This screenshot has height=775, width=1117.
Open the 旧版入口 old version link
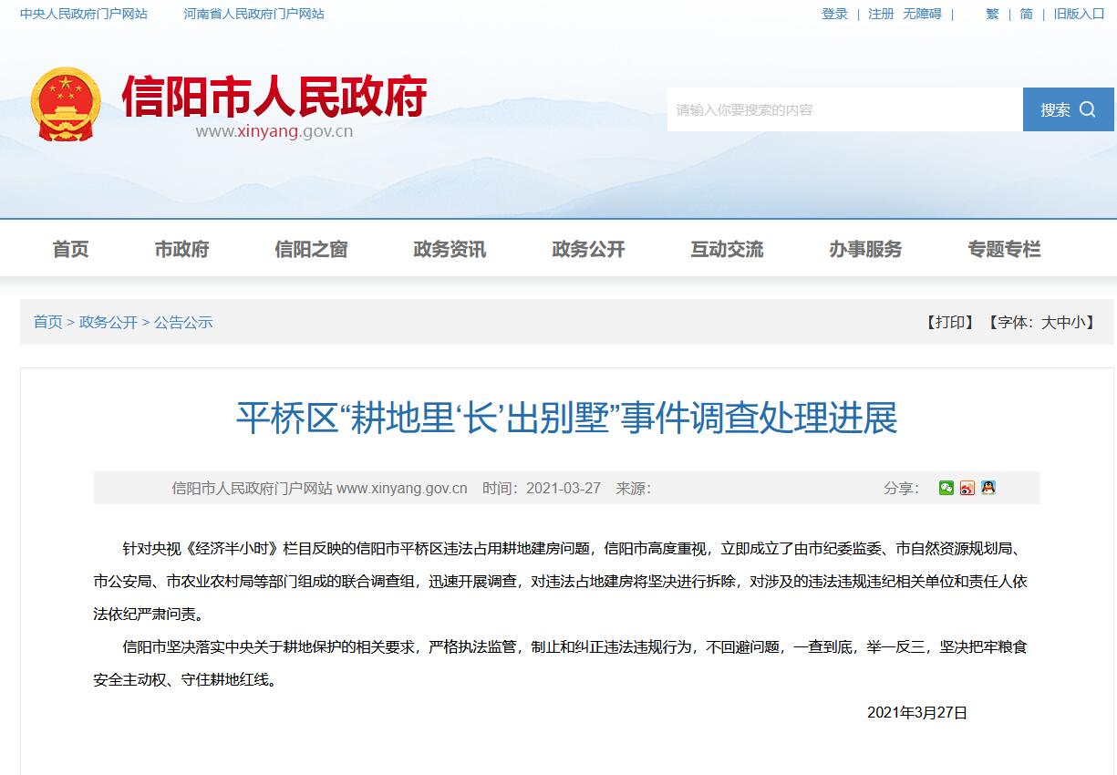[1079, 14]
